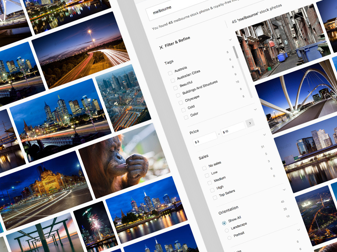
Task: Toggle the Medium sales filter
Action: tap(210, 182)
